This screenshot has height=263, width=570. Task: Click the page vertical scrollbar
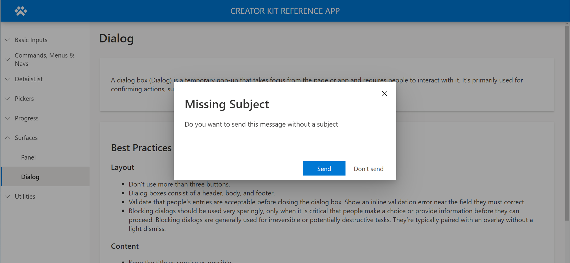tap(567, 123)
